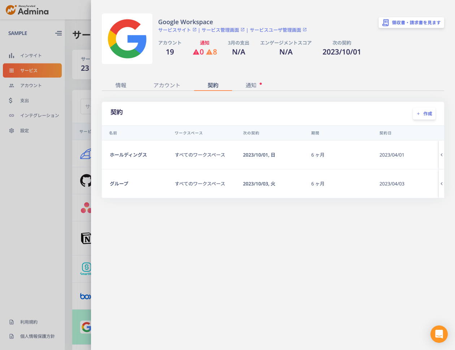Viewport: 455px width, 350px height.
Task: Click the インサイト bar chart icon
Action: (12, 56)
